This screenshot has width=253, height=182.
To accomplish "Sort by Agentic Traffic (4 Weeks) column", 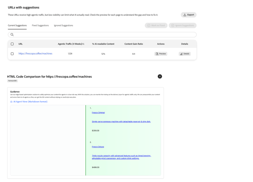I will click(x=71, y=44).
